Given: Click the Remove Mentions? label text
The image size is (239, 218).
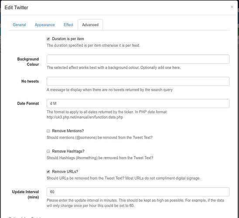Looking at the screenshot, I should click(x=68, y=131).
